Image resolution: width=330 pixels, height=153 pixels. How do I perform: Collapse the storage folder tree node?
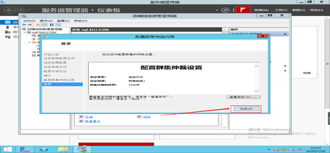(29, 42)
